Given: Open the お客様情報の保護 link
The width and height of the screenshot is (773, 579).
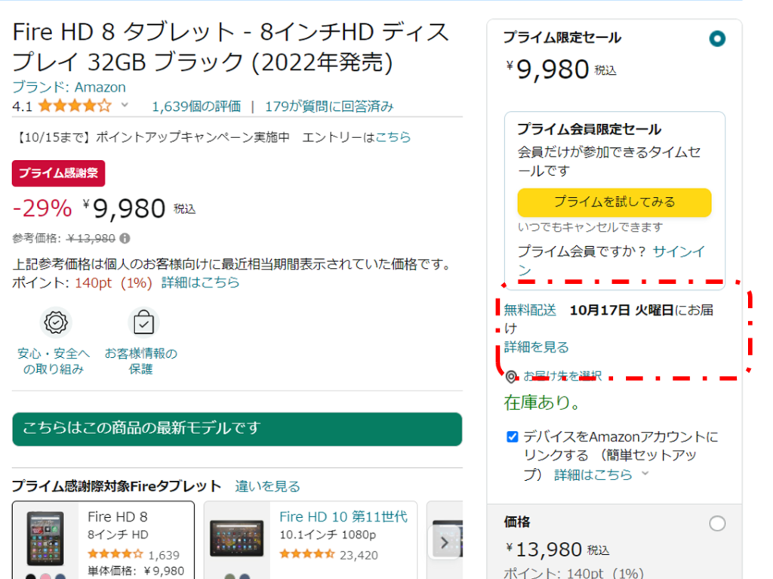Looking at the screenshot, I should 141,361.
